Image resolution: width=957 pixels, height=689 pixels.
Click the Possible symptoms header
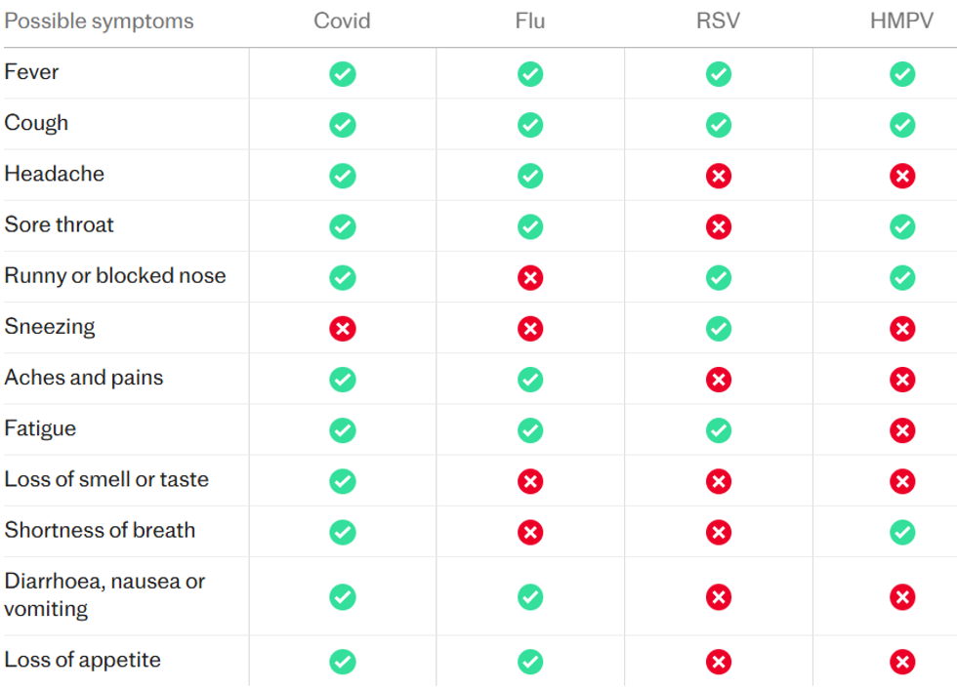click(x=99, y=21)
